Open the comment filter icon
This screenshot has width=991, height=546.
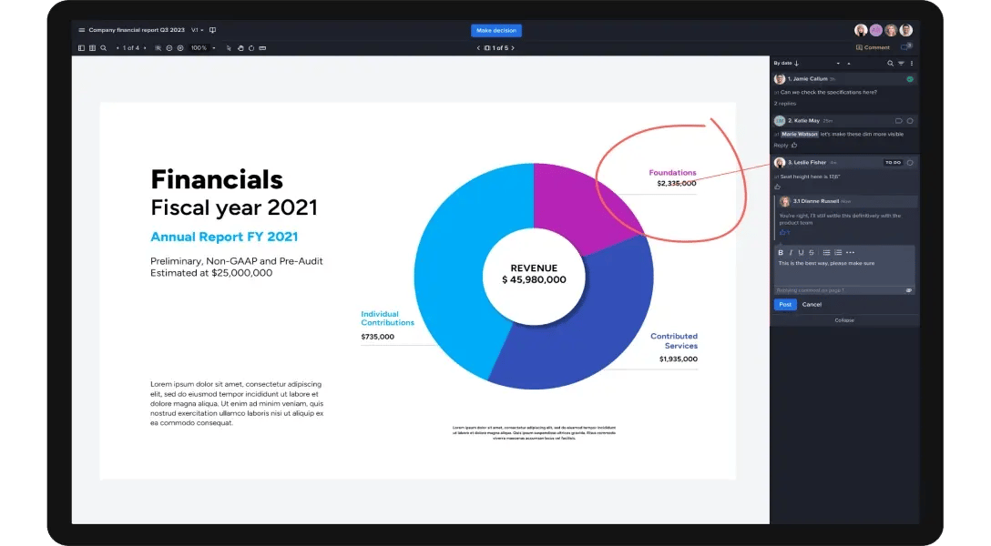[x=901, y=64]
